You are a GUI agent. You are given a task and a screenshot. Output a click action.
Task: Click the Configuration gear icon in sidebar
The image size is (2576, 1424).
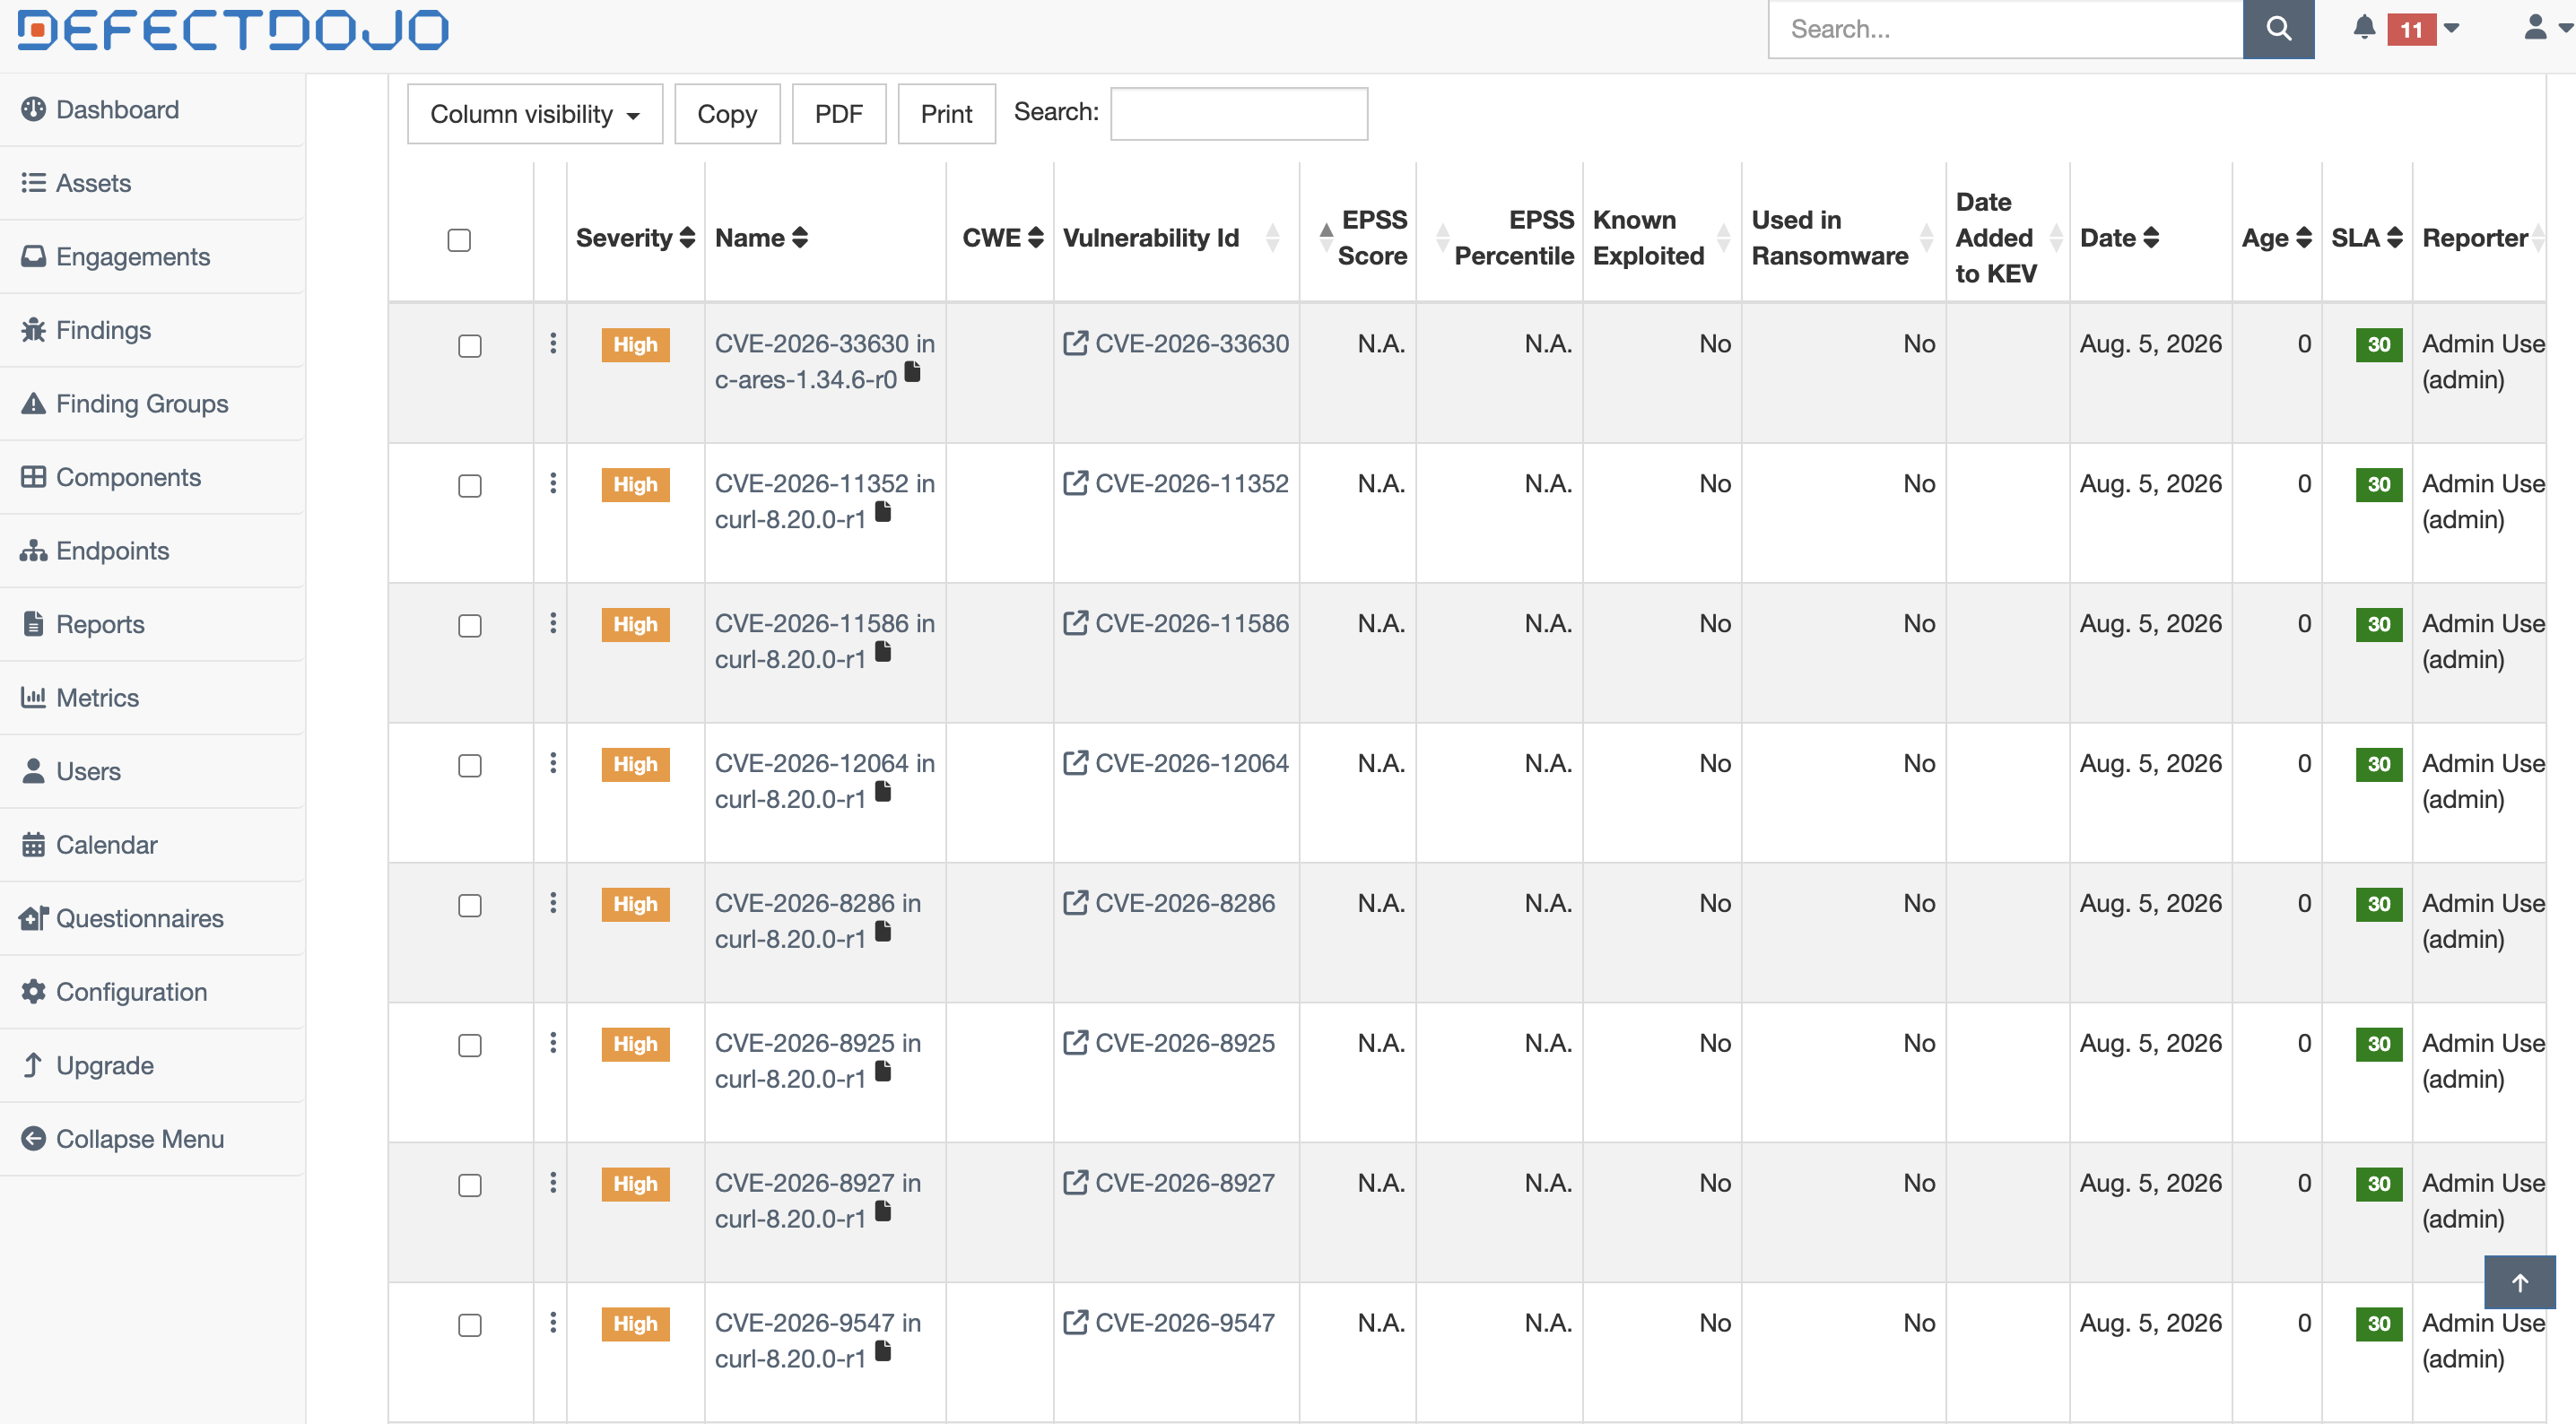tap(33, 992)
